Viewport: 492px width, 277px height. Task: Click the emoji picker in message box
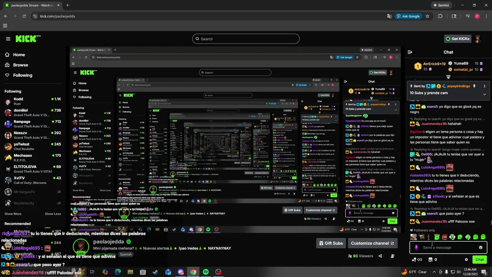[480, 247]
